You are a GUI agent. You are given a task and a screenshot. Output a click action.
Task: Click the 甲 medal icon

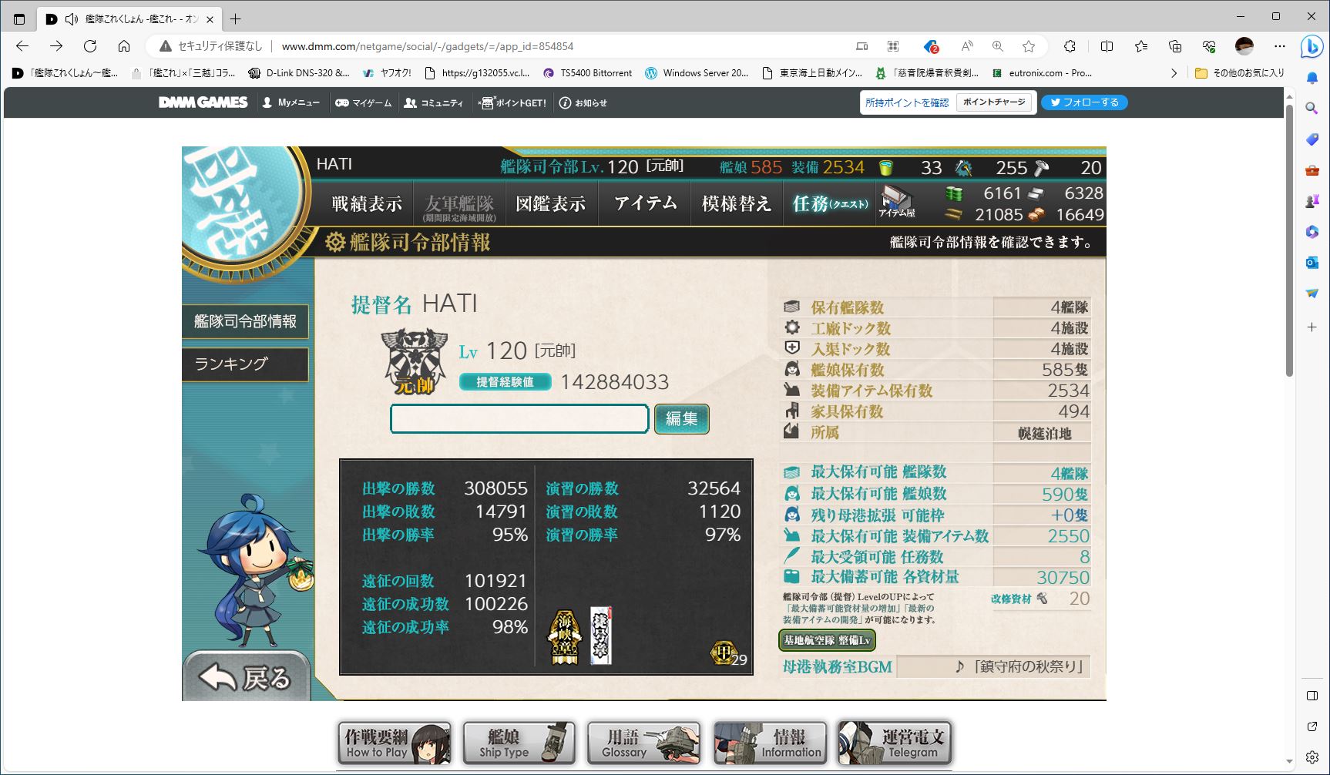coord(723,653)
